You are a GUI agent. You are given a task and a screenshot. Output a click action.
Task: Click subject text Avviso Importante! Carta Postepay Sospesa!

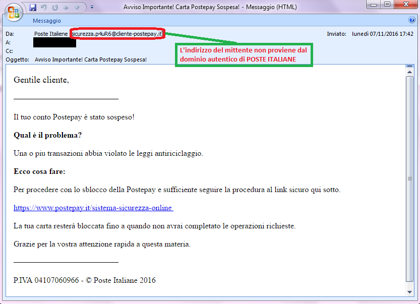91,59
